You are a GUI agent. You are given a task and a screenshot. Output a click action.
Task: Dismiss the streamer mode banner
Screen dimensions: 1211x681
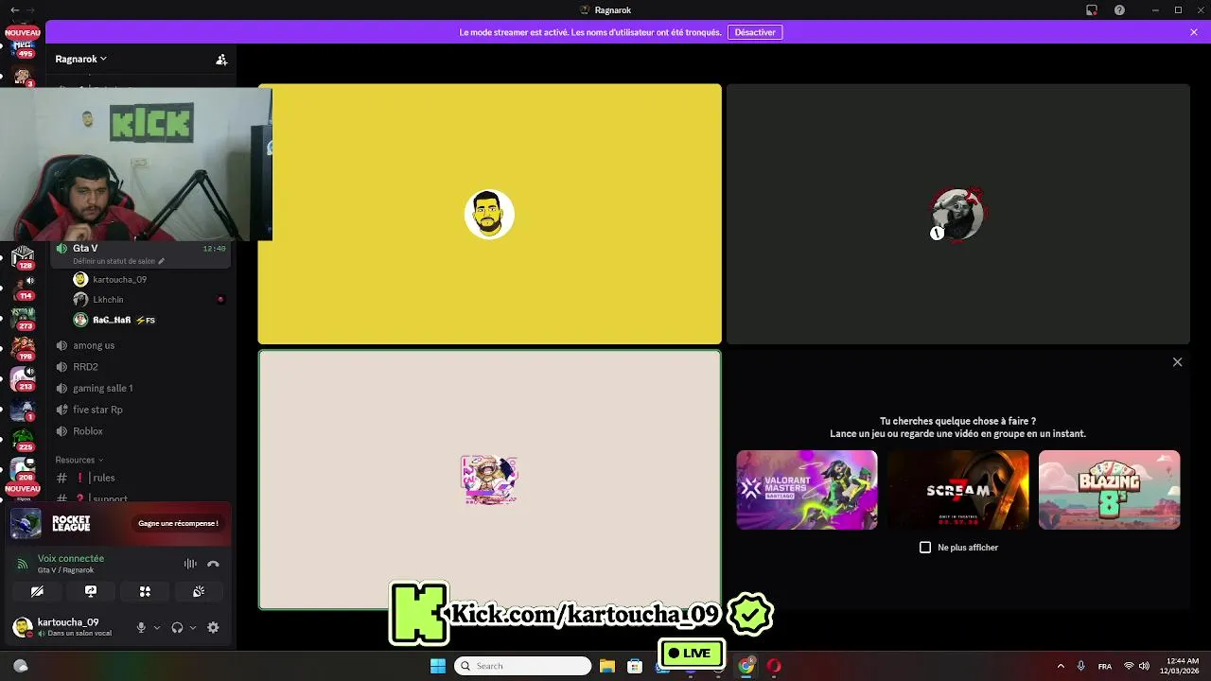coord(1194,32)
